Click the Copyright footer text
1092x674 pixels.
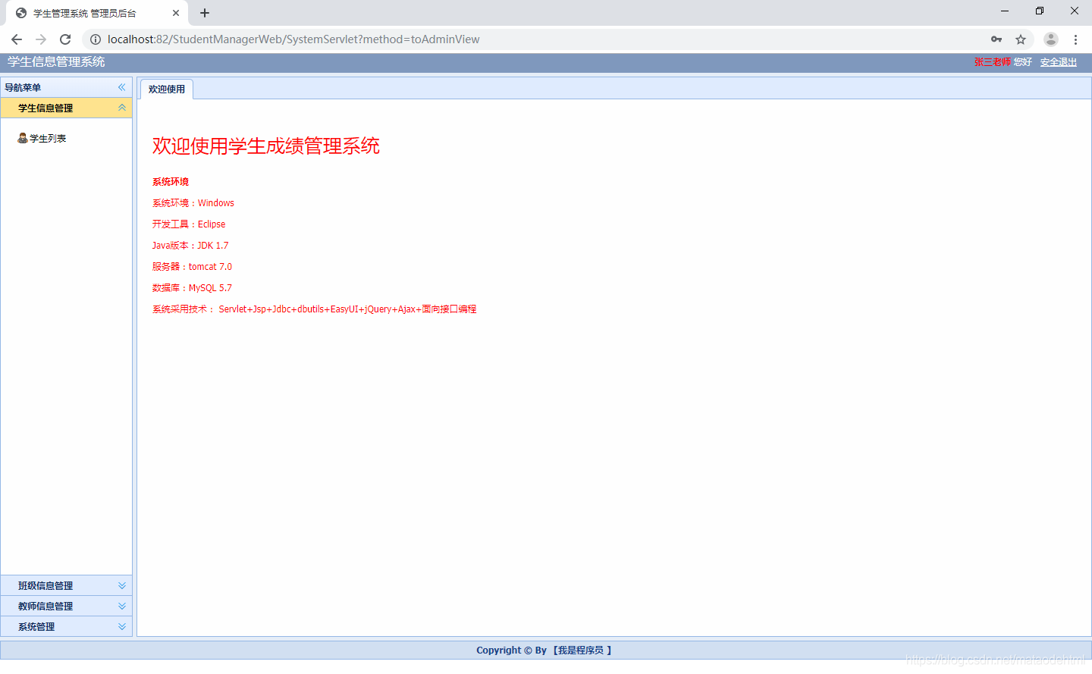544,650
